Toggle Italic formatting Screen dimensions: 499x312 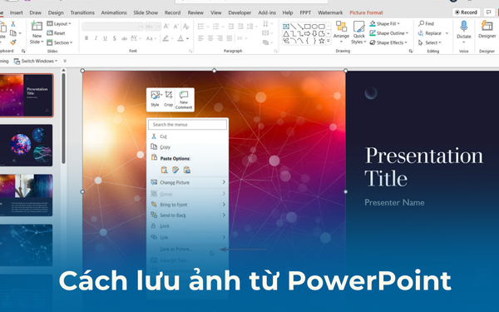click(x=96, y=38)
